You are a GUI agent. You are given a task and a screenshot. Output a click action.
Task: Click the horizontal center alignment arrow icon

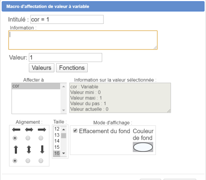pos(29,129)
